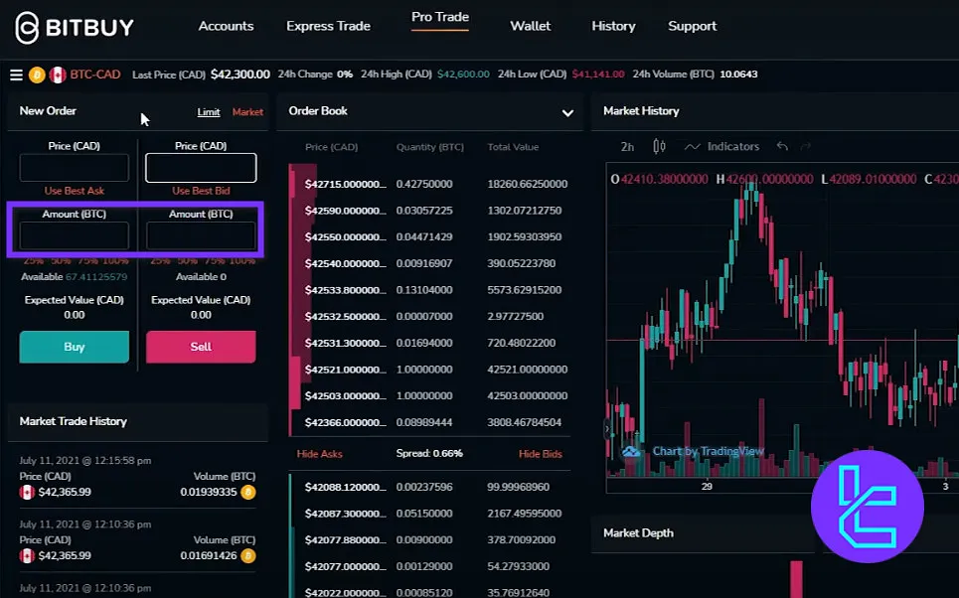Open the 2h chart interval dropdown
Screen dimensions: 959x598
627,147
